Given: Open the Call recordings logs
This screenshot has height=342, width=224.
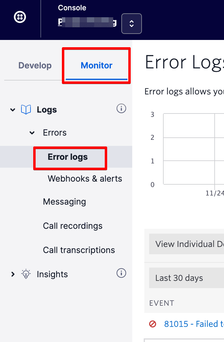Looking at the screenshot, I should (72, 226).
